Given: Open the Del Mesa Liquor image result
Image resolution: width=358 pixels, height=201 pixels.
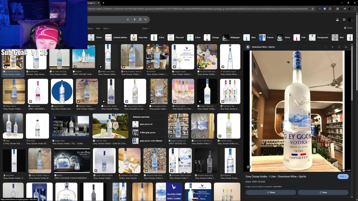Looking at the screenshot, I should 230,57.
